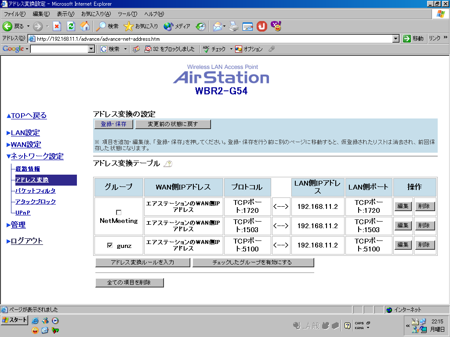
Task: Click Google toolbar チェック spellcheck
Action: click(x=214, y=49)
